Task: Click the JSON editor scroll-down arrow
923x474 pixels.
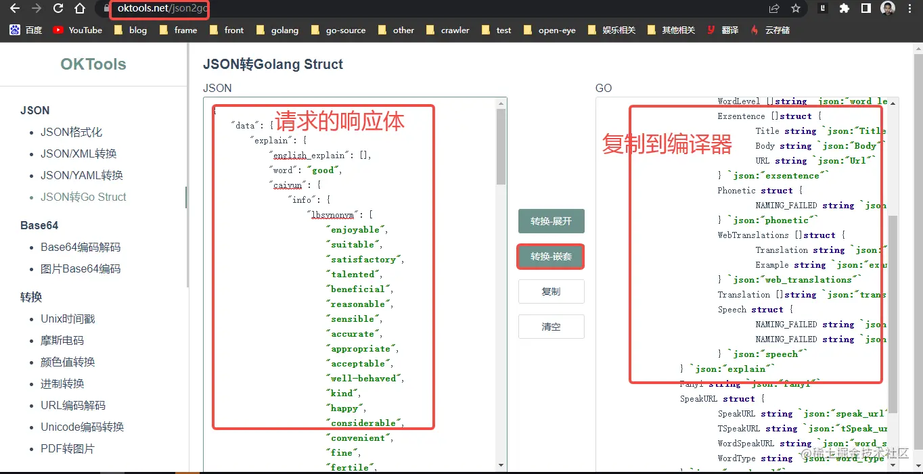Action: [501, 465]
